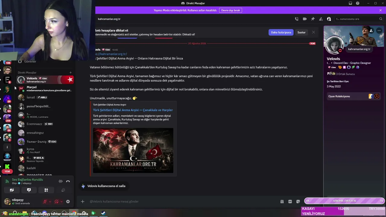Viewport: 386px width, 217px height.
Task: Open the GIF picker
Action: (290, 201)
